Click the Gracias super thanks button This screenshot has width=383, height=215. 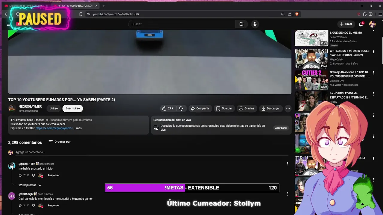click(246, 108)
